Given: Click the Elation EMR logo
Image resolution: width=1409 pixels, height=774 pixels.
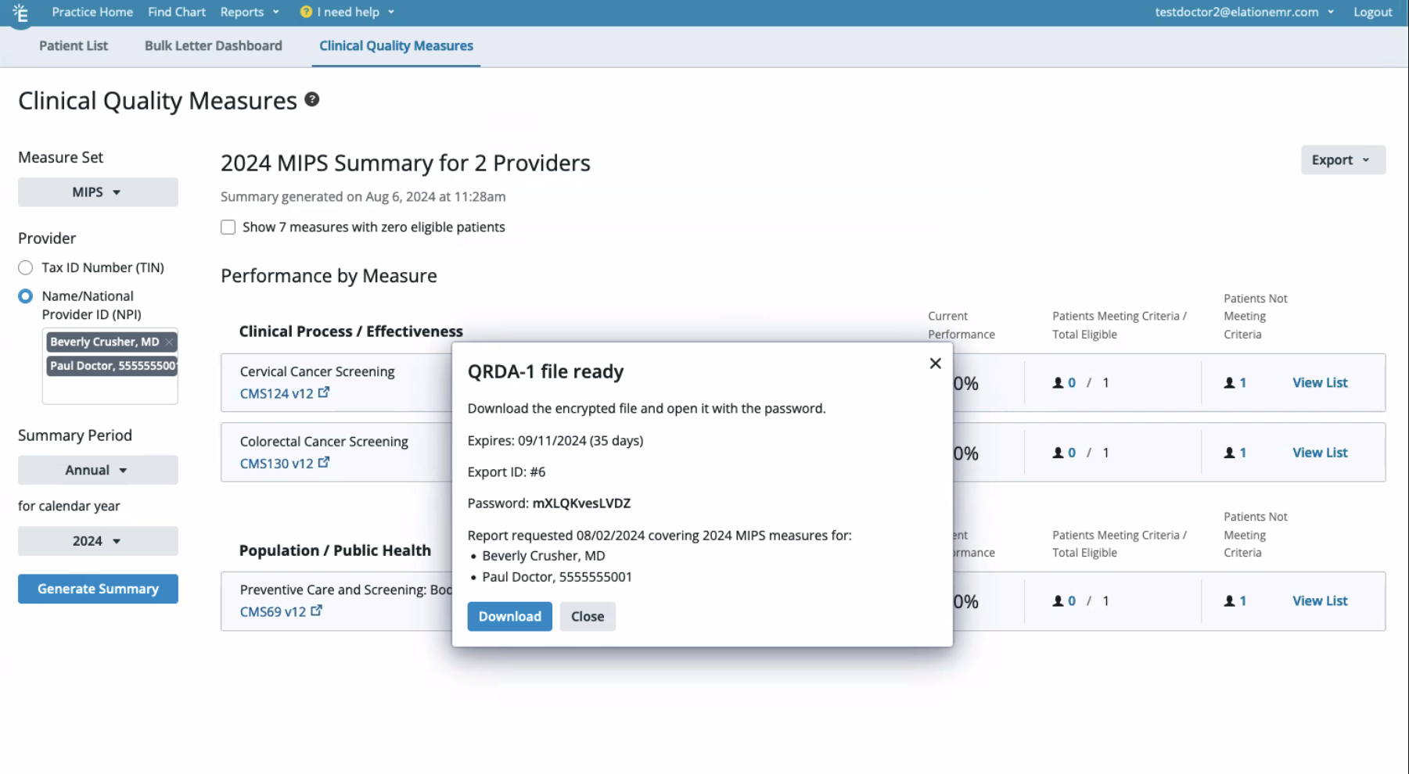Looking at the screenshot, I should 20,12.
